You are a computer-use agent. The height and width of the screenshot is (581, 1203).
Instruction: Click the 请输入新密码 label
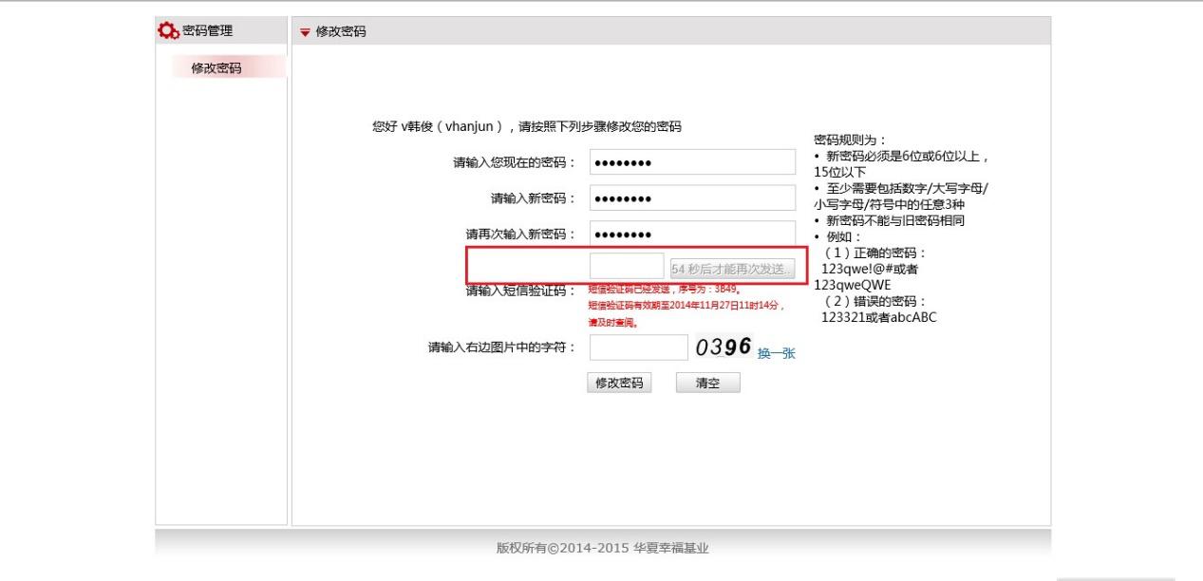(533, 198)
